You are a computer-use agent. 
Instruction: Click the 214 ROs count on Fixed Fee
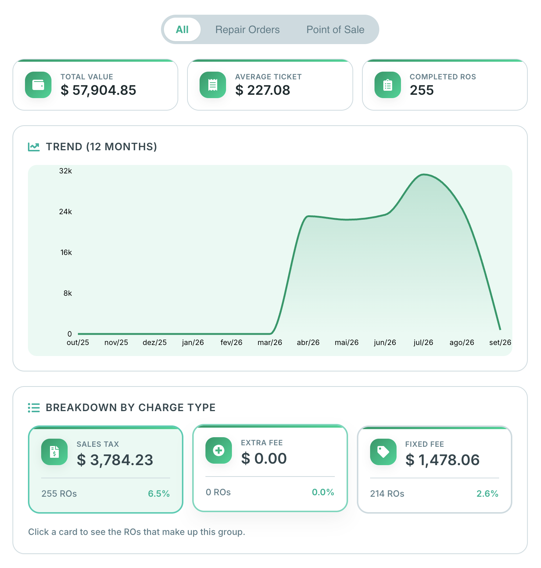click(387, 494)
